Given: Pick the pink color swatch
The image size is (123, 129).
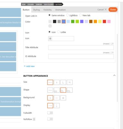Looking at the screenshot, I should [109, 22].
